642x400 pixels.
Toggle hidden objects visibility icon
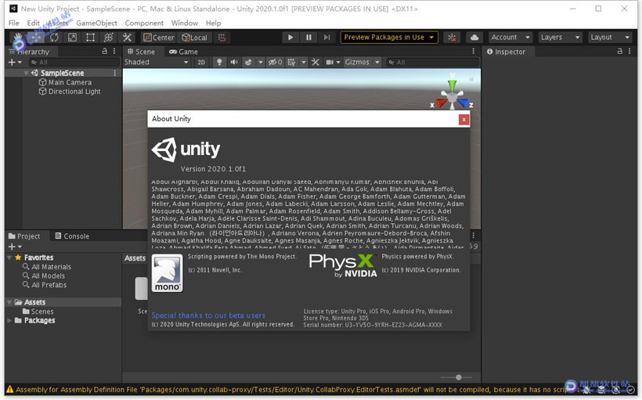[275, 63]
